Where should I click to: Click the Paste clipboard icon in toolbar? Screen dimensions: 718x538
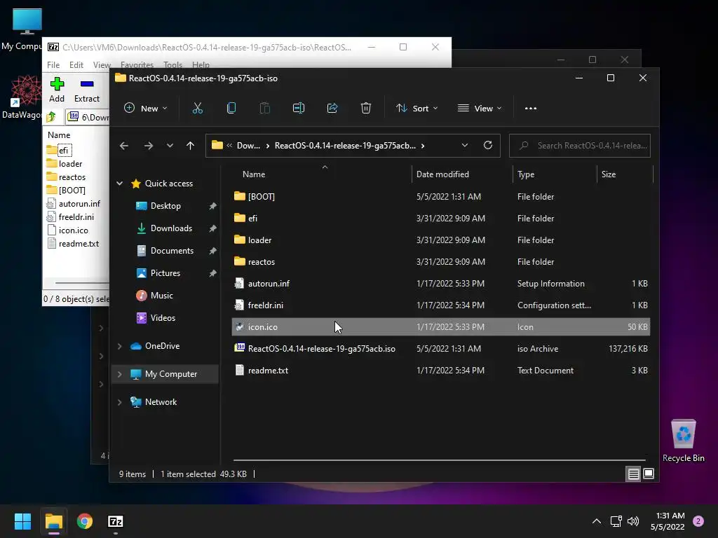(264, 108)
